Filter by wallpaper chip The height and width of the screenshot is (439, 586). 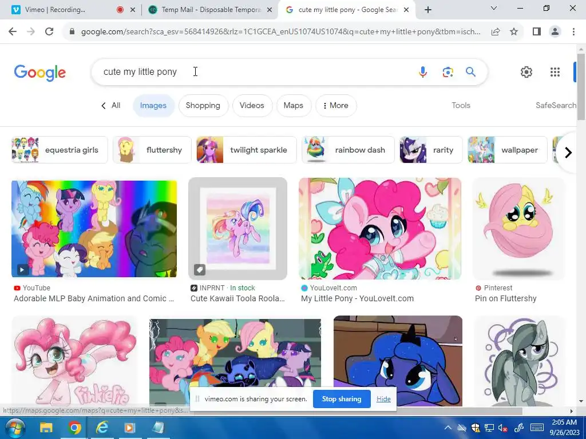(x=508, y=150)
